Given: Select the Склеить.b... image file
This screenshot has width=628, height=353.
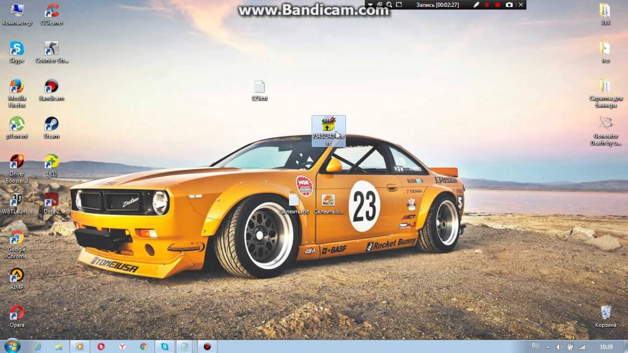Looking at the screenshot, I should point(329,204).
